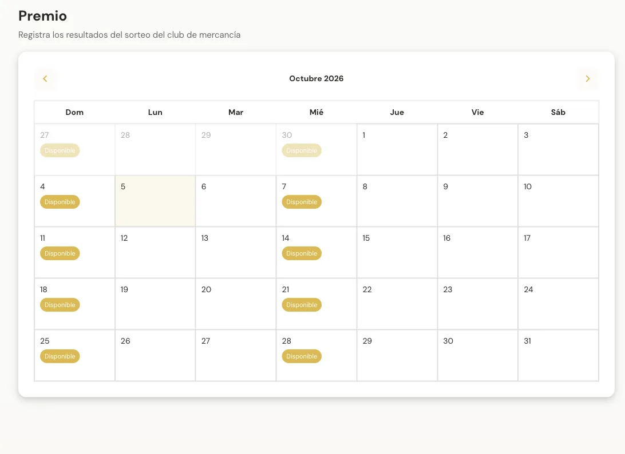Select day 19 cell
Viewport: 625px width, 454px height.
coord(155,304)
